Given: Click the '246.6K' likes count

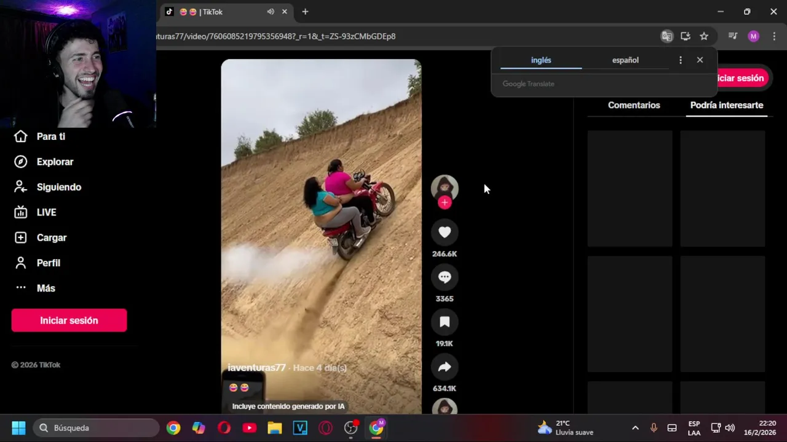Looking at the screenshot, I should (x=445, y=254).
